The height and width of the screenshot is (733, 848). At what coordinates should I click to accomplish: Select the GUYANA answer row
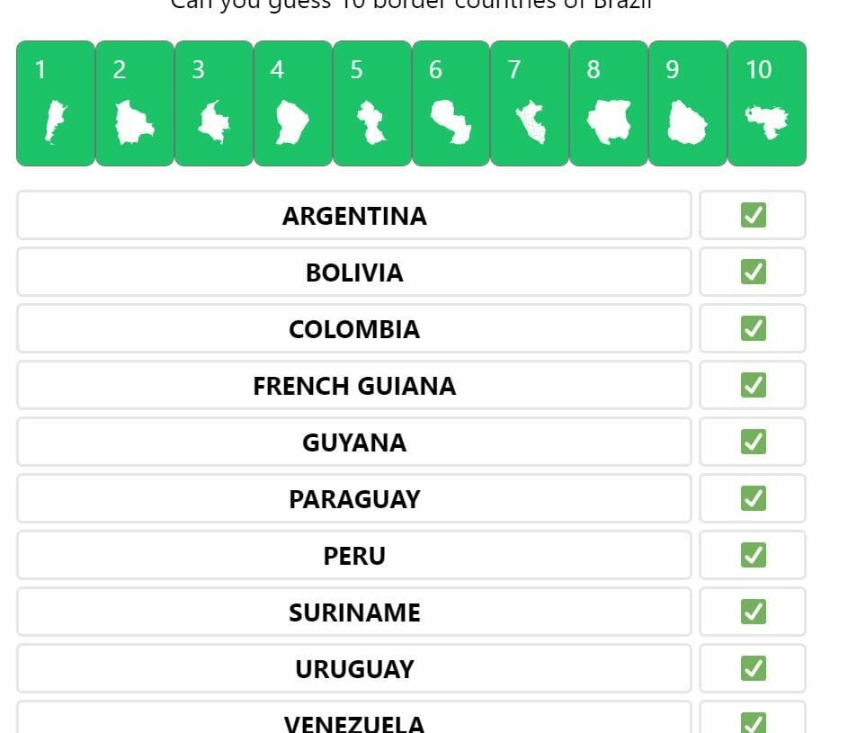[354, 442]
